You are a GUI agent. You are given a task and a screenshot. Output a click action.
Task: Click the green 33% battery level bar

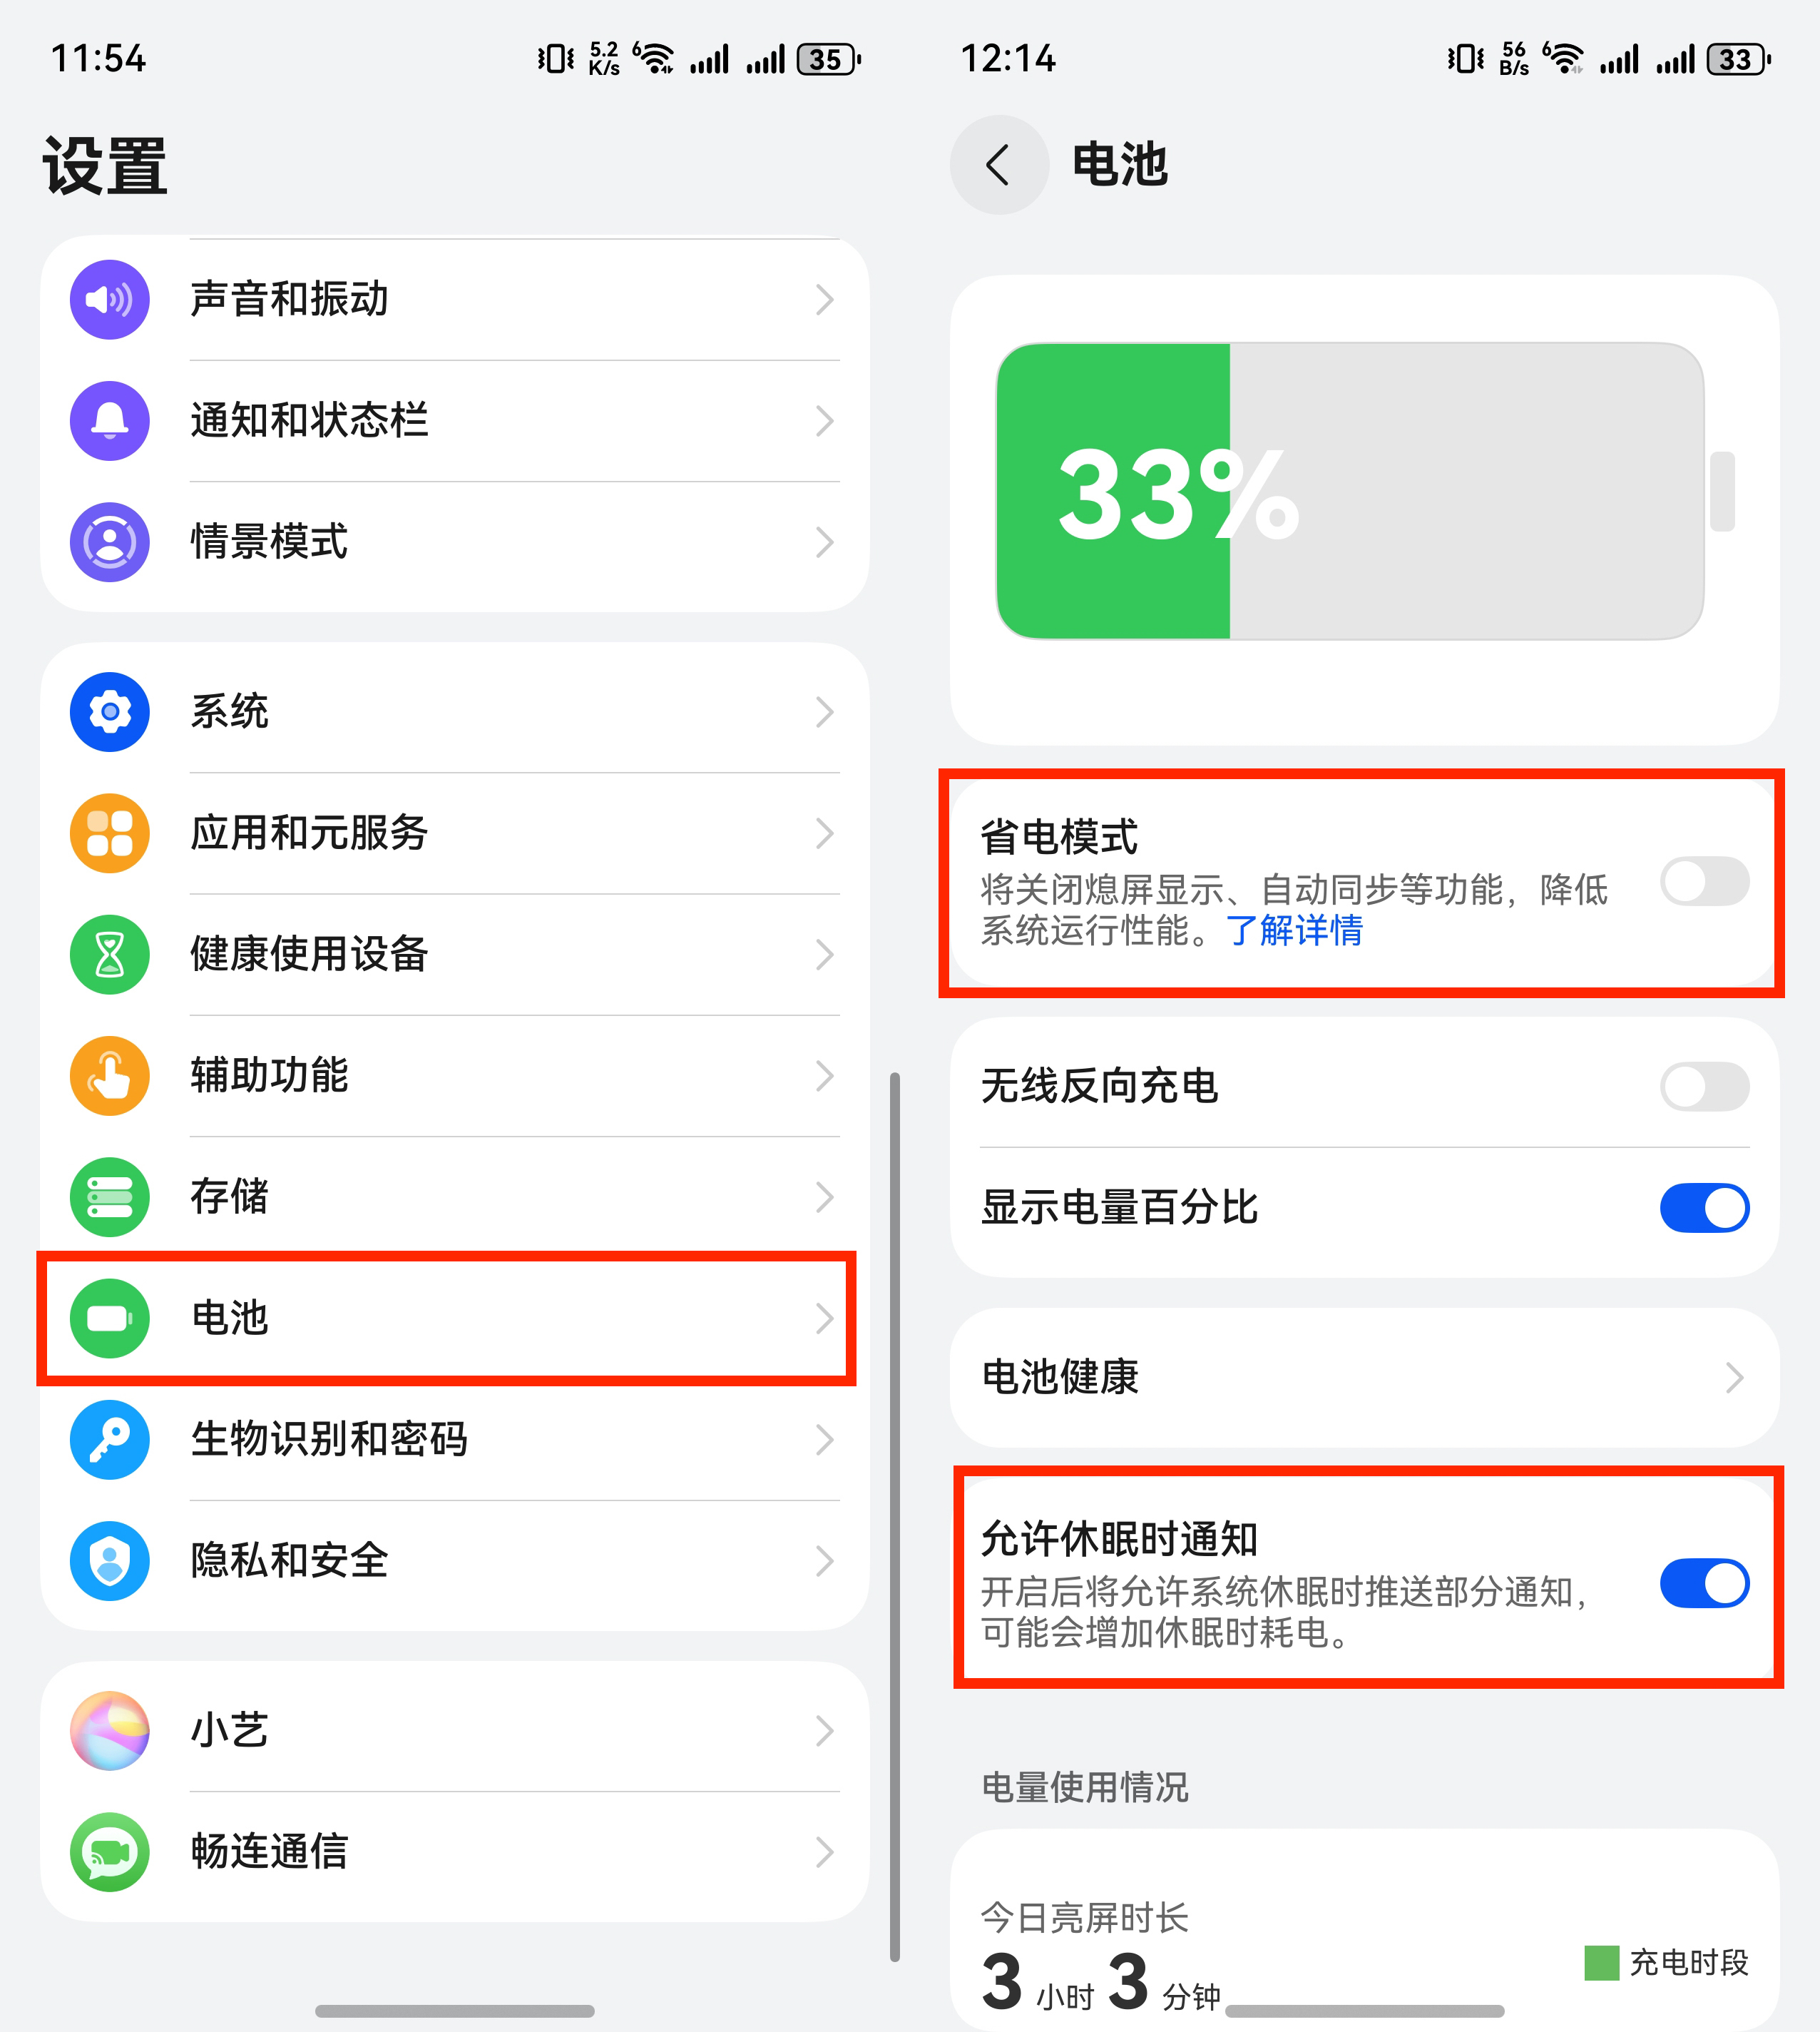1114,492
